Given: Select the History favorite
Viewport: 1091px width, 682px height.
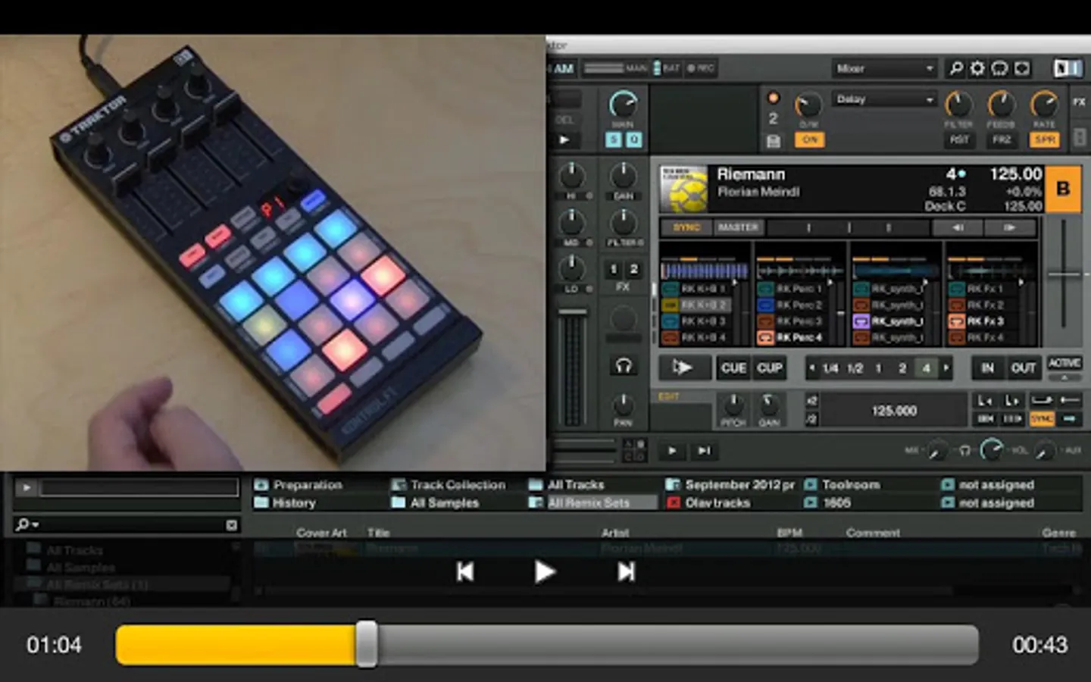Looking at the screenshot, I should coord(294,502).
